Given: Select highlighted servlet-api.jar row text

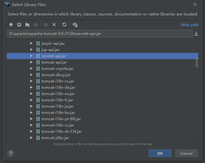Looking at the screenshot, I should click(54, 56).
